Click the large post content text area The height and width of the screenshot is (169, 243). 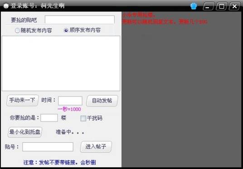tap(61, 63)
